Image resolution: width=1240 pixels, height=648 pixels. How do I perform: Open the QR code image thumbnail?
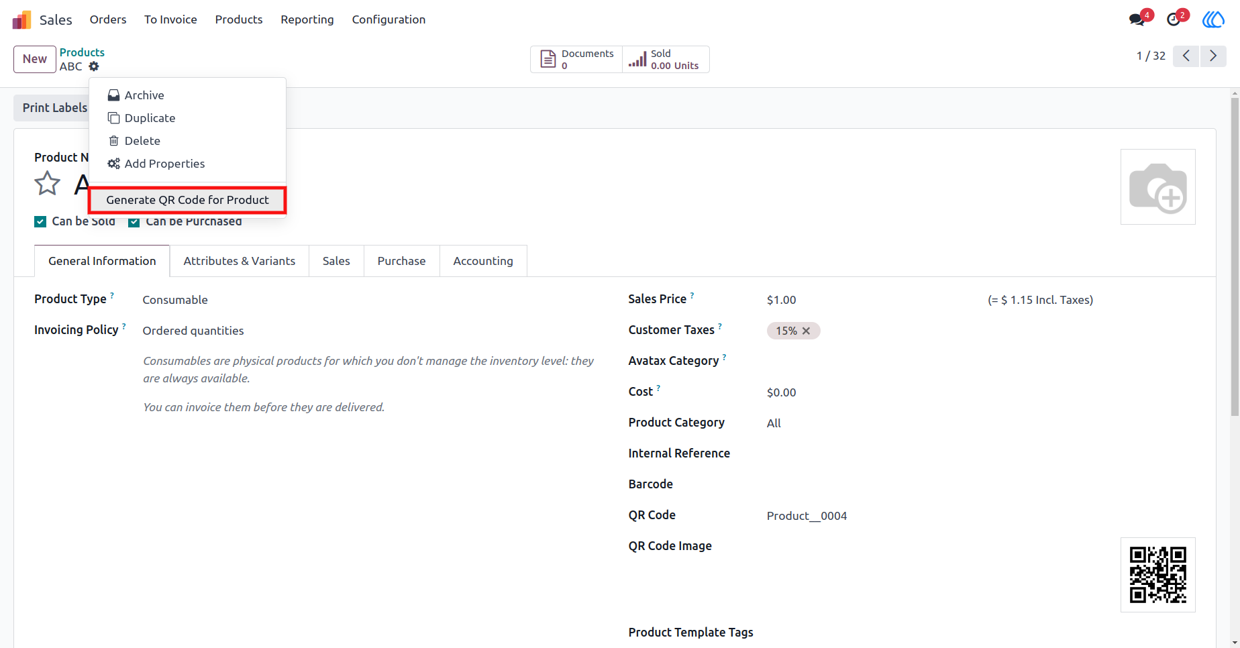point(1158,575)
